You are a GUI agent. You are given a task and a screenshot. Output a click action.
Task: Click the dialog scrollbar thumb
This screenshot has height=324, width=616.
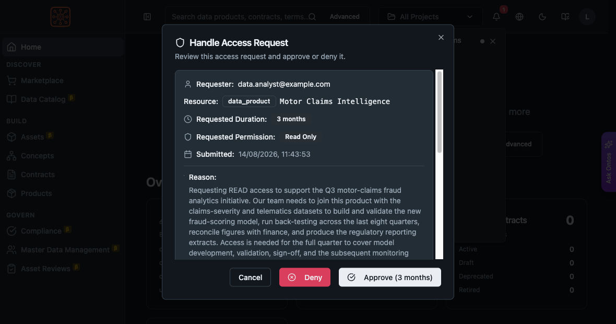[x=440, y=112]
